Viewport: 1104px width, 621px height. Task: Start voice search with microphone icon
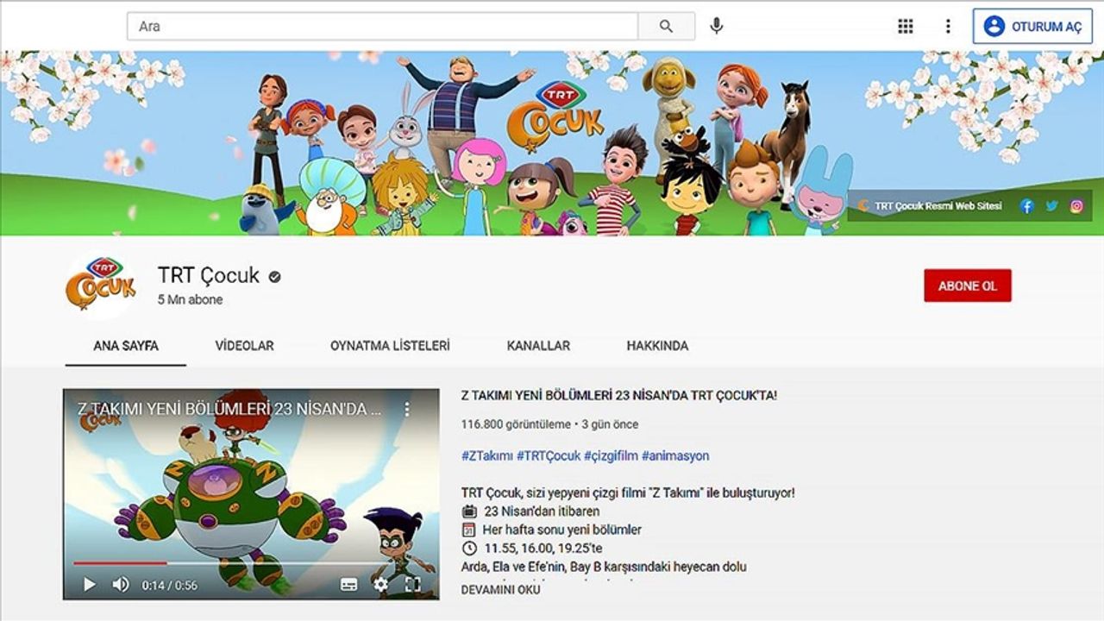(716, 27)
